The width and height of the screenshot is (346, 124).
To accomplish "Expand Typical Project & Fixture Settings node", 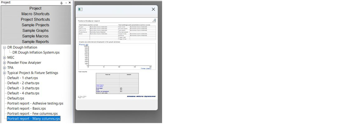I will [4, 73].
